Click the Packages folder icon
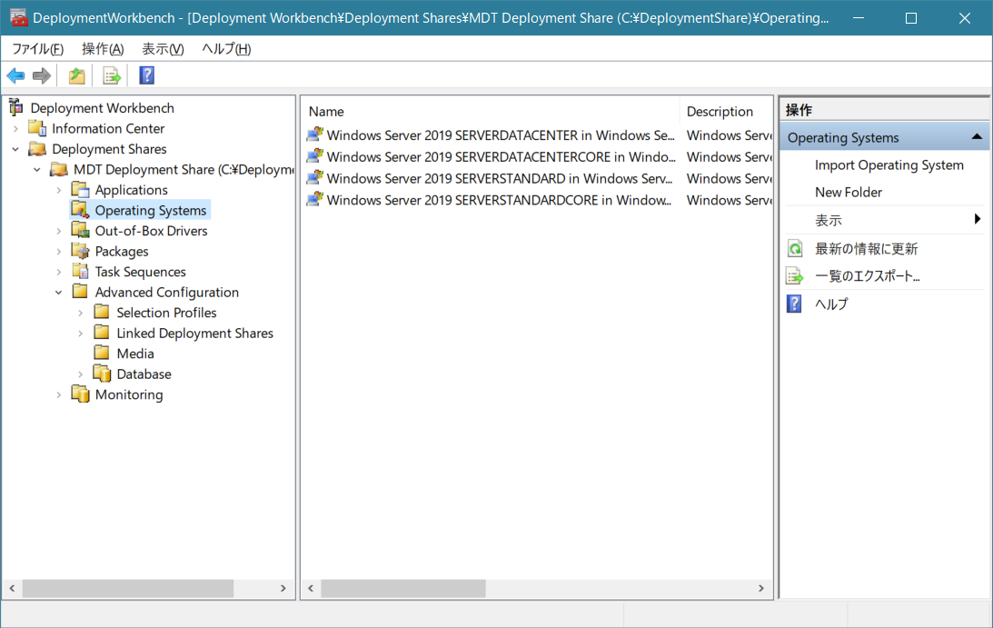 click(x=81, y=251)
